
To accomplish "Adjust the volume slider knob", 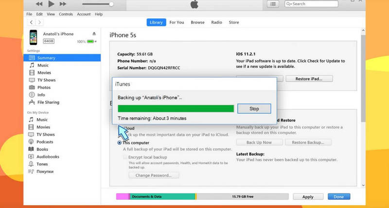I will [111, 4].
